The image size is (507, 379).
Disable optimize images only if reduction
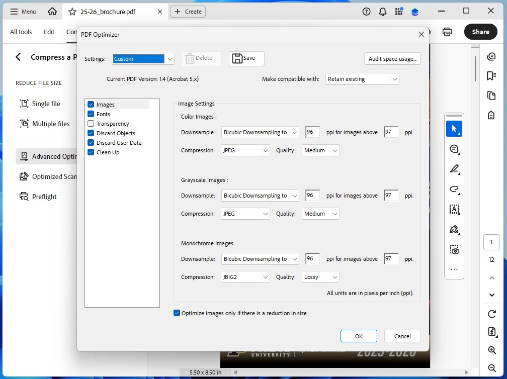(x=177, y=313)
